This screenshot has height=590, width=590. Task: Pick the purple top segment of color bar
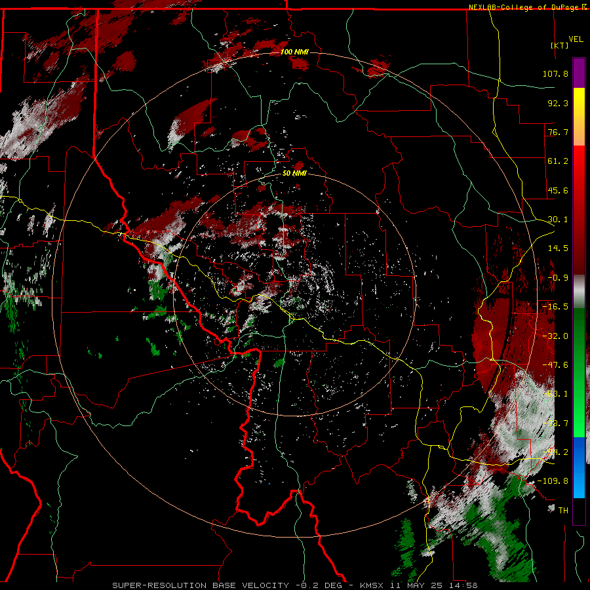579,73
